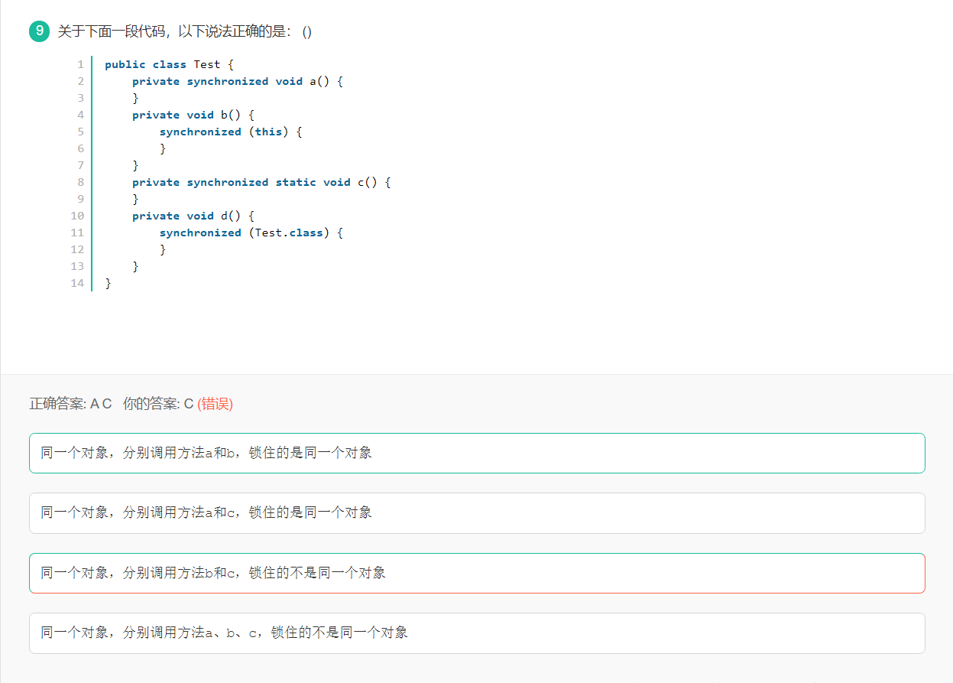The image size is (953, 683).
Task: Select the option about methods a和b locking same object
Action: click(476, 453)
